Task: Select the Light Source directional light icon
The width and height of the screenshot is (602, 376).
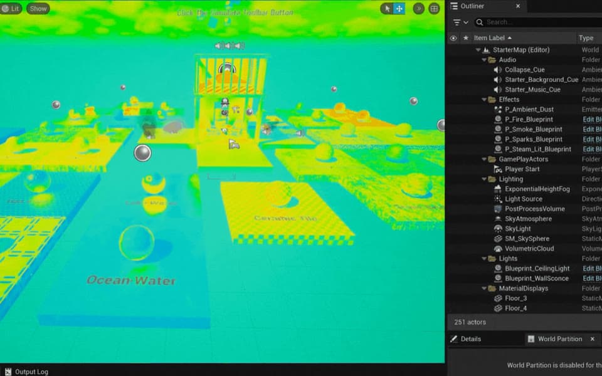Action: point(498,199)
